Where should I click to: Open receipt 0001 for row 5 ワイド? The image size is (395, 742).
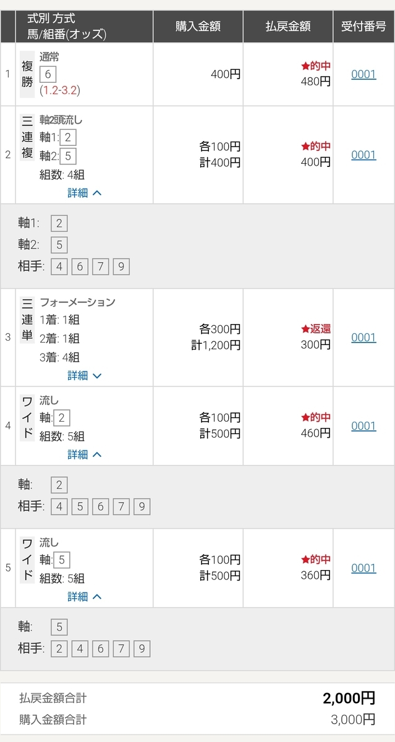coord(363,568)
